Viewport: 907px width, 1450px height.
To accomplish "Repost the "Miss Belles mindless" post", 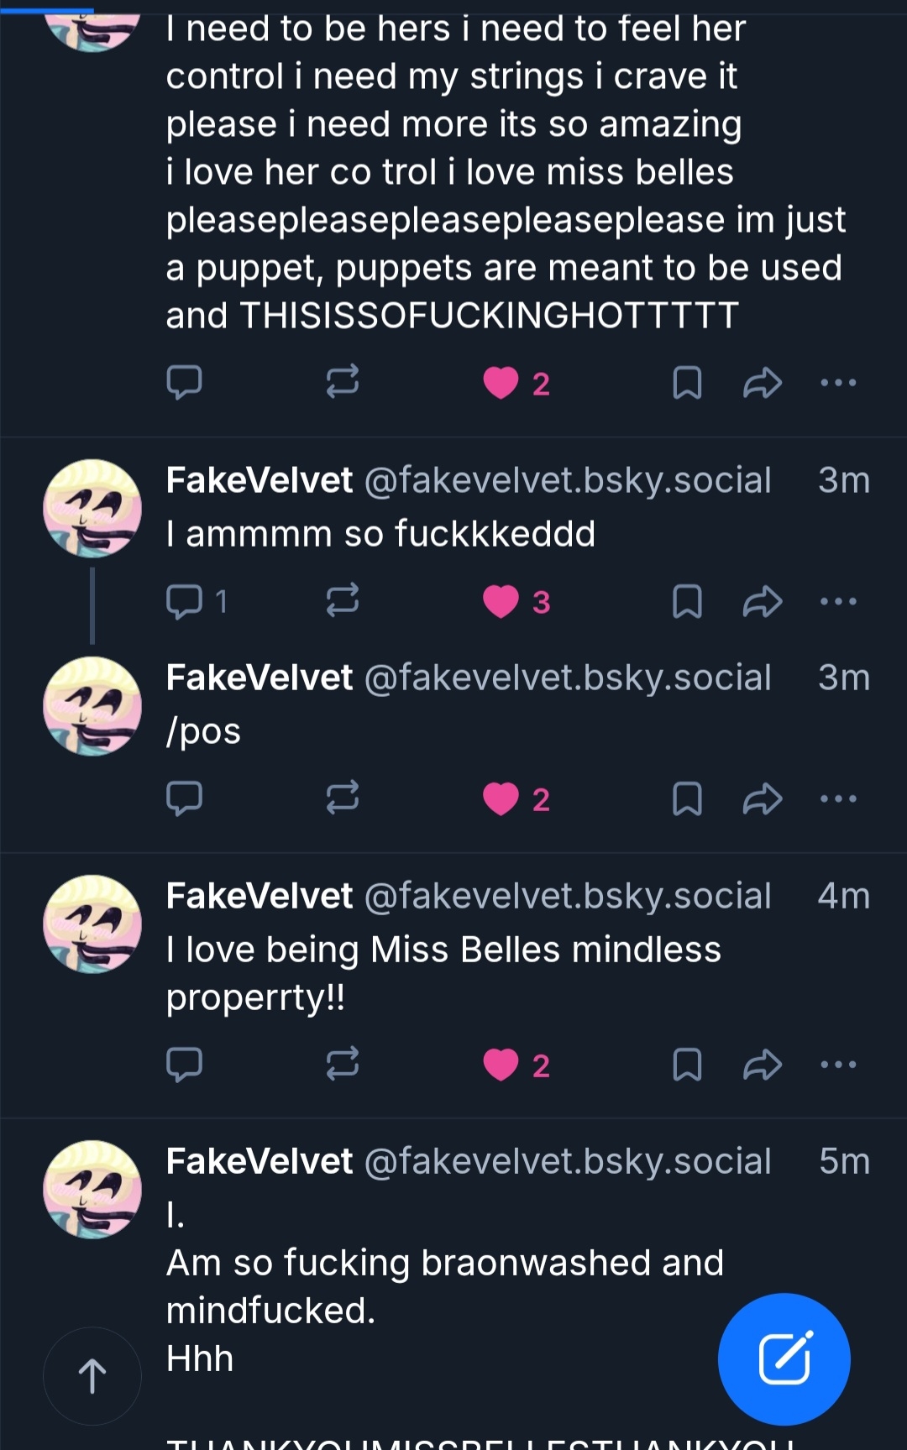I will click(343, 1065).
